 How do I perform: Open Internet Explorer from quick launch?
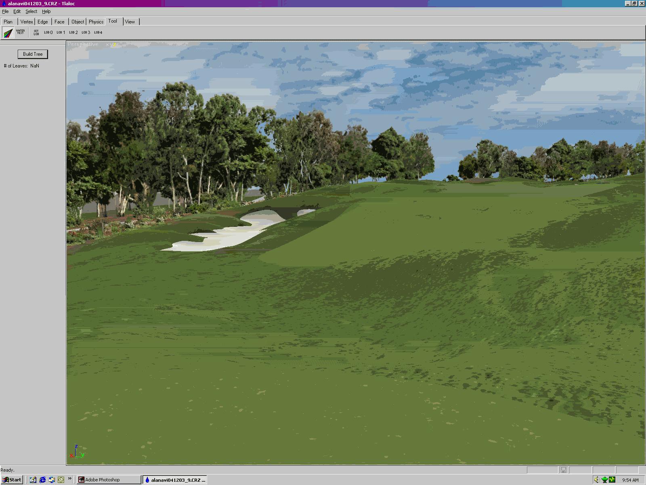(x=42, y=480)
